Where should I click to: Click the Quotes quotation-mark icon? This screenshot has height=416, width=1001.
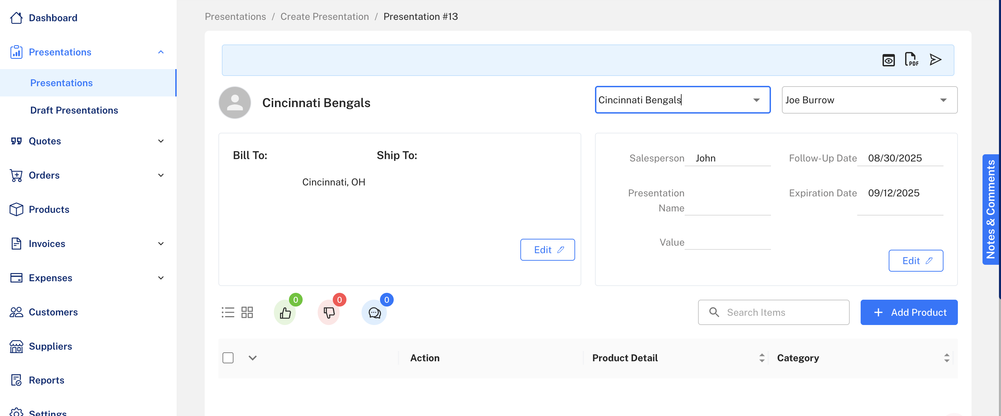[16, 141]
